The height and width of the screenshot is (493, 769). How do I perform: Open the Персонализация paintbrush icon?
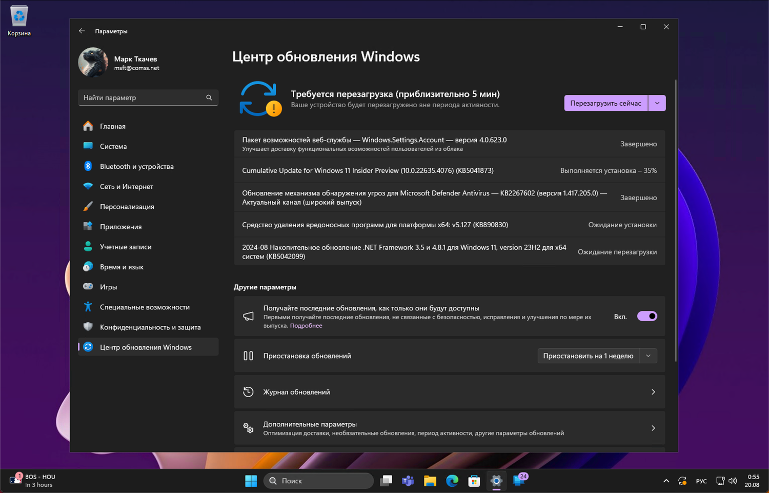[88, 206]
